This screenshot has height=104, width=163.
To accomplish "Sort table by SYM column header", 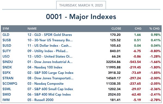I will pyautogui.click(x=6, y=29).
